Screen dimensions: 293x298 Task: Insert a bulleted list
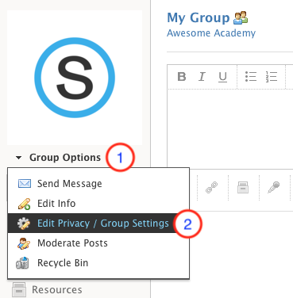click(250, 77)
